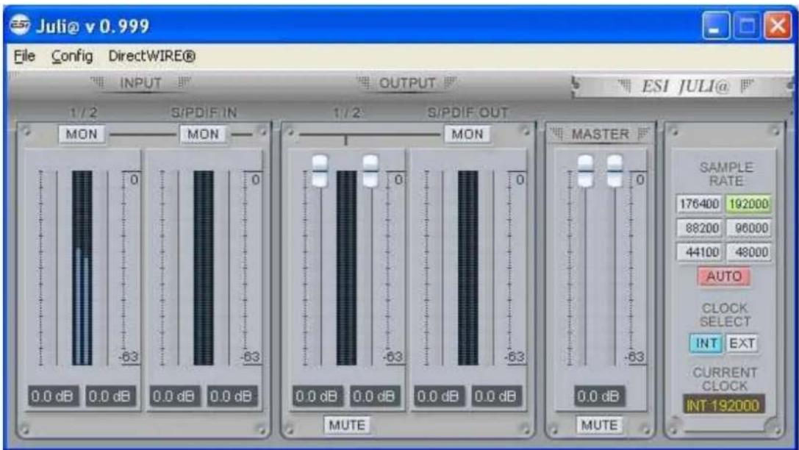Click the ESI logo in title bar

point(20,25)
